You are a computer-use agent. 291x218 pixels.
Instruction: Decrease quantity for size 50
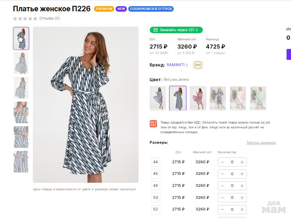click(223, 197)
